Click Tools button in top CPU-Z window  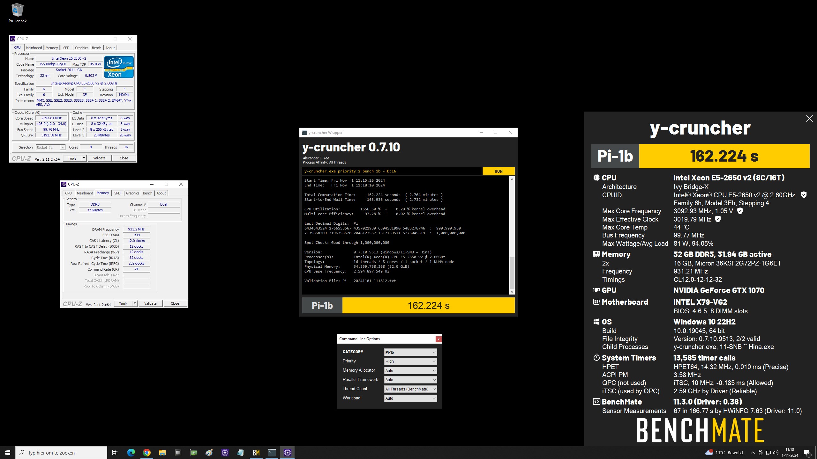pyautogui.click(x=72, y=158)
